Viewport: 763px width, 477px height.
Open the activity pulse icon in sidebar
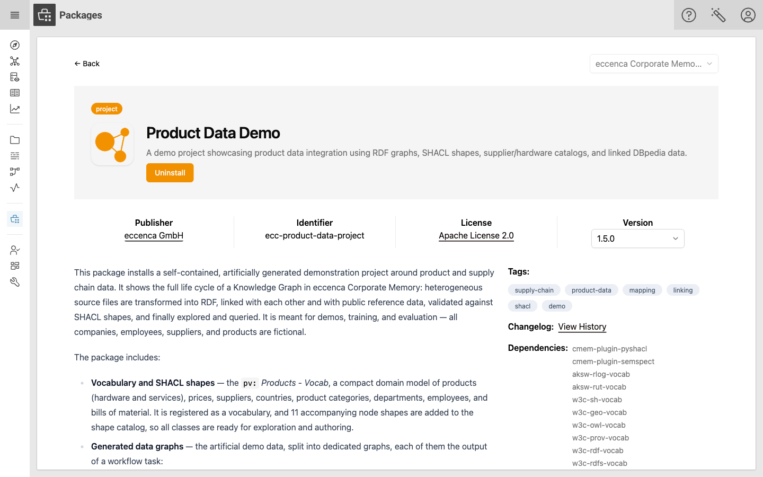15,188
